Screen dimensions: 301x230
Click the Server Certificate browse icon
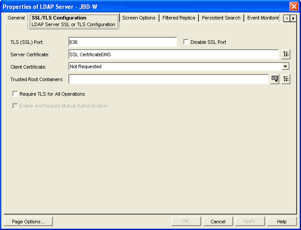(x=285, y=55)
